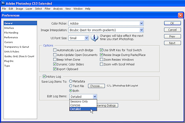Click the Photoshop Ps title bar icon
185x123 pixels.
[x=3, y=3]
